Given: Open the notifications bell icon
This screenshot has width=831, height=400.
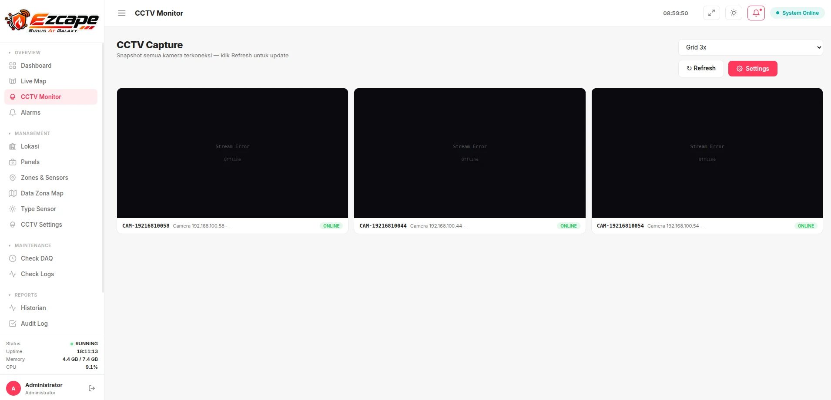Looking at the screenshot, I should [x=756, y=13].
